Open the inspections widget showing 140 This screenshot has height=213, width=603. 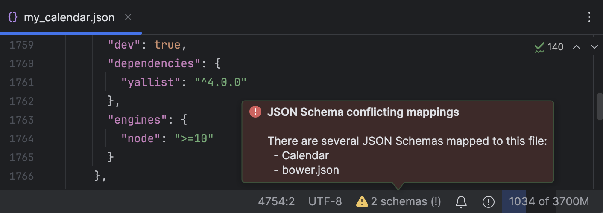pyautogui.click(x=549, y=47)
